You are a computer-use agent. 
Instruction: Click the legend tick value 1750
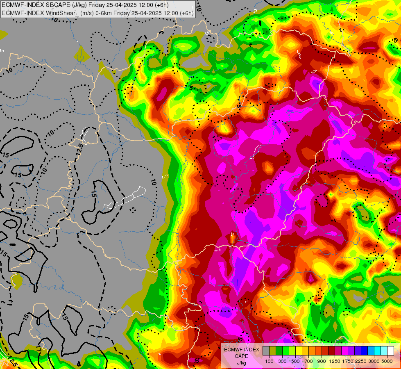point(348,361)
